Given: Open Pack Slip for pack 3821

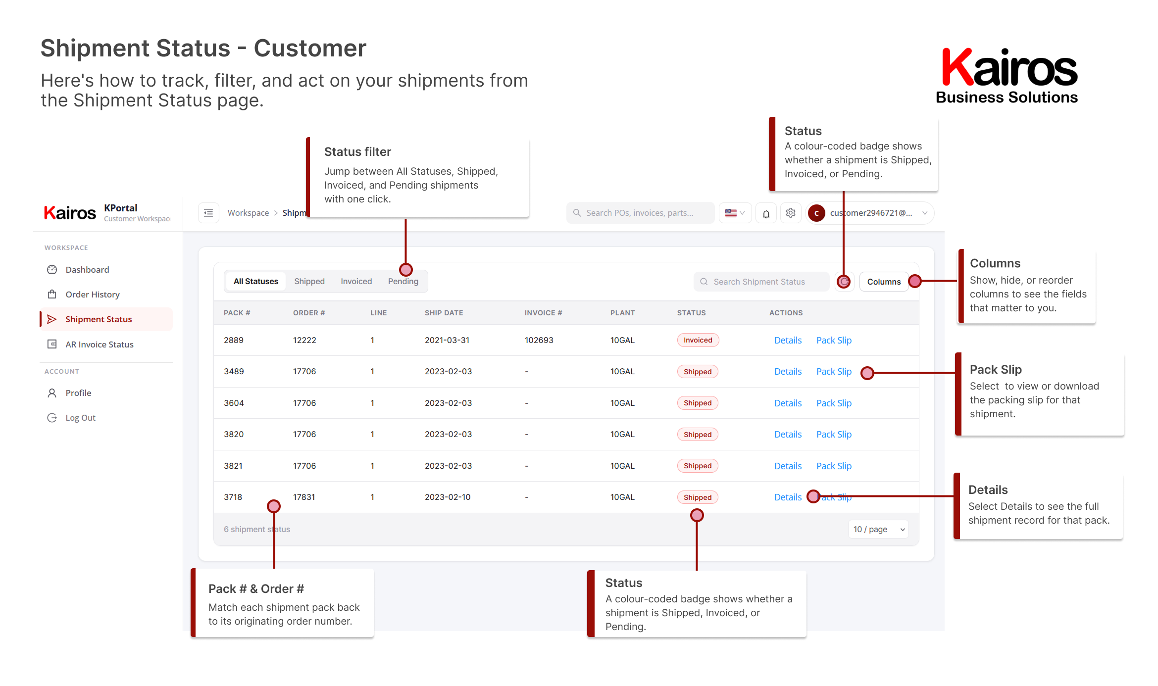Looking at the screenshot, I should click(834, 466).
